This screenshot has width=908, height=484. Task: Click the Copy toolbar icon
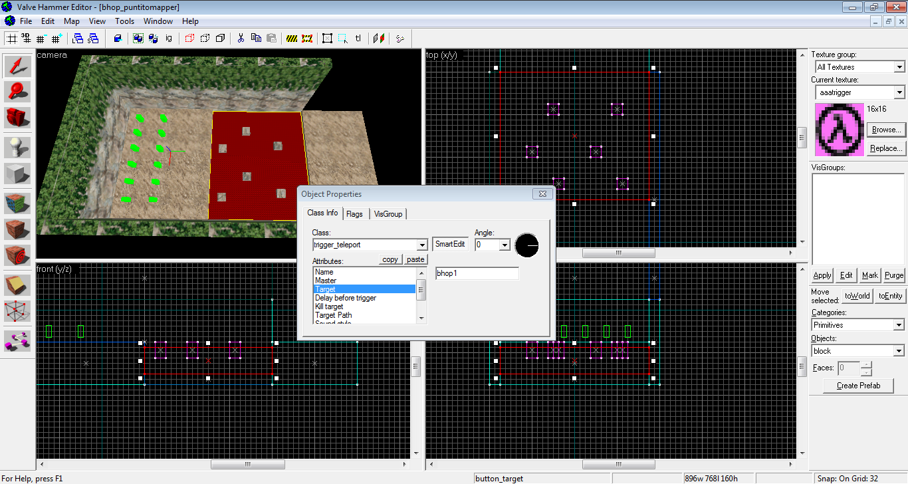[256, 39]
